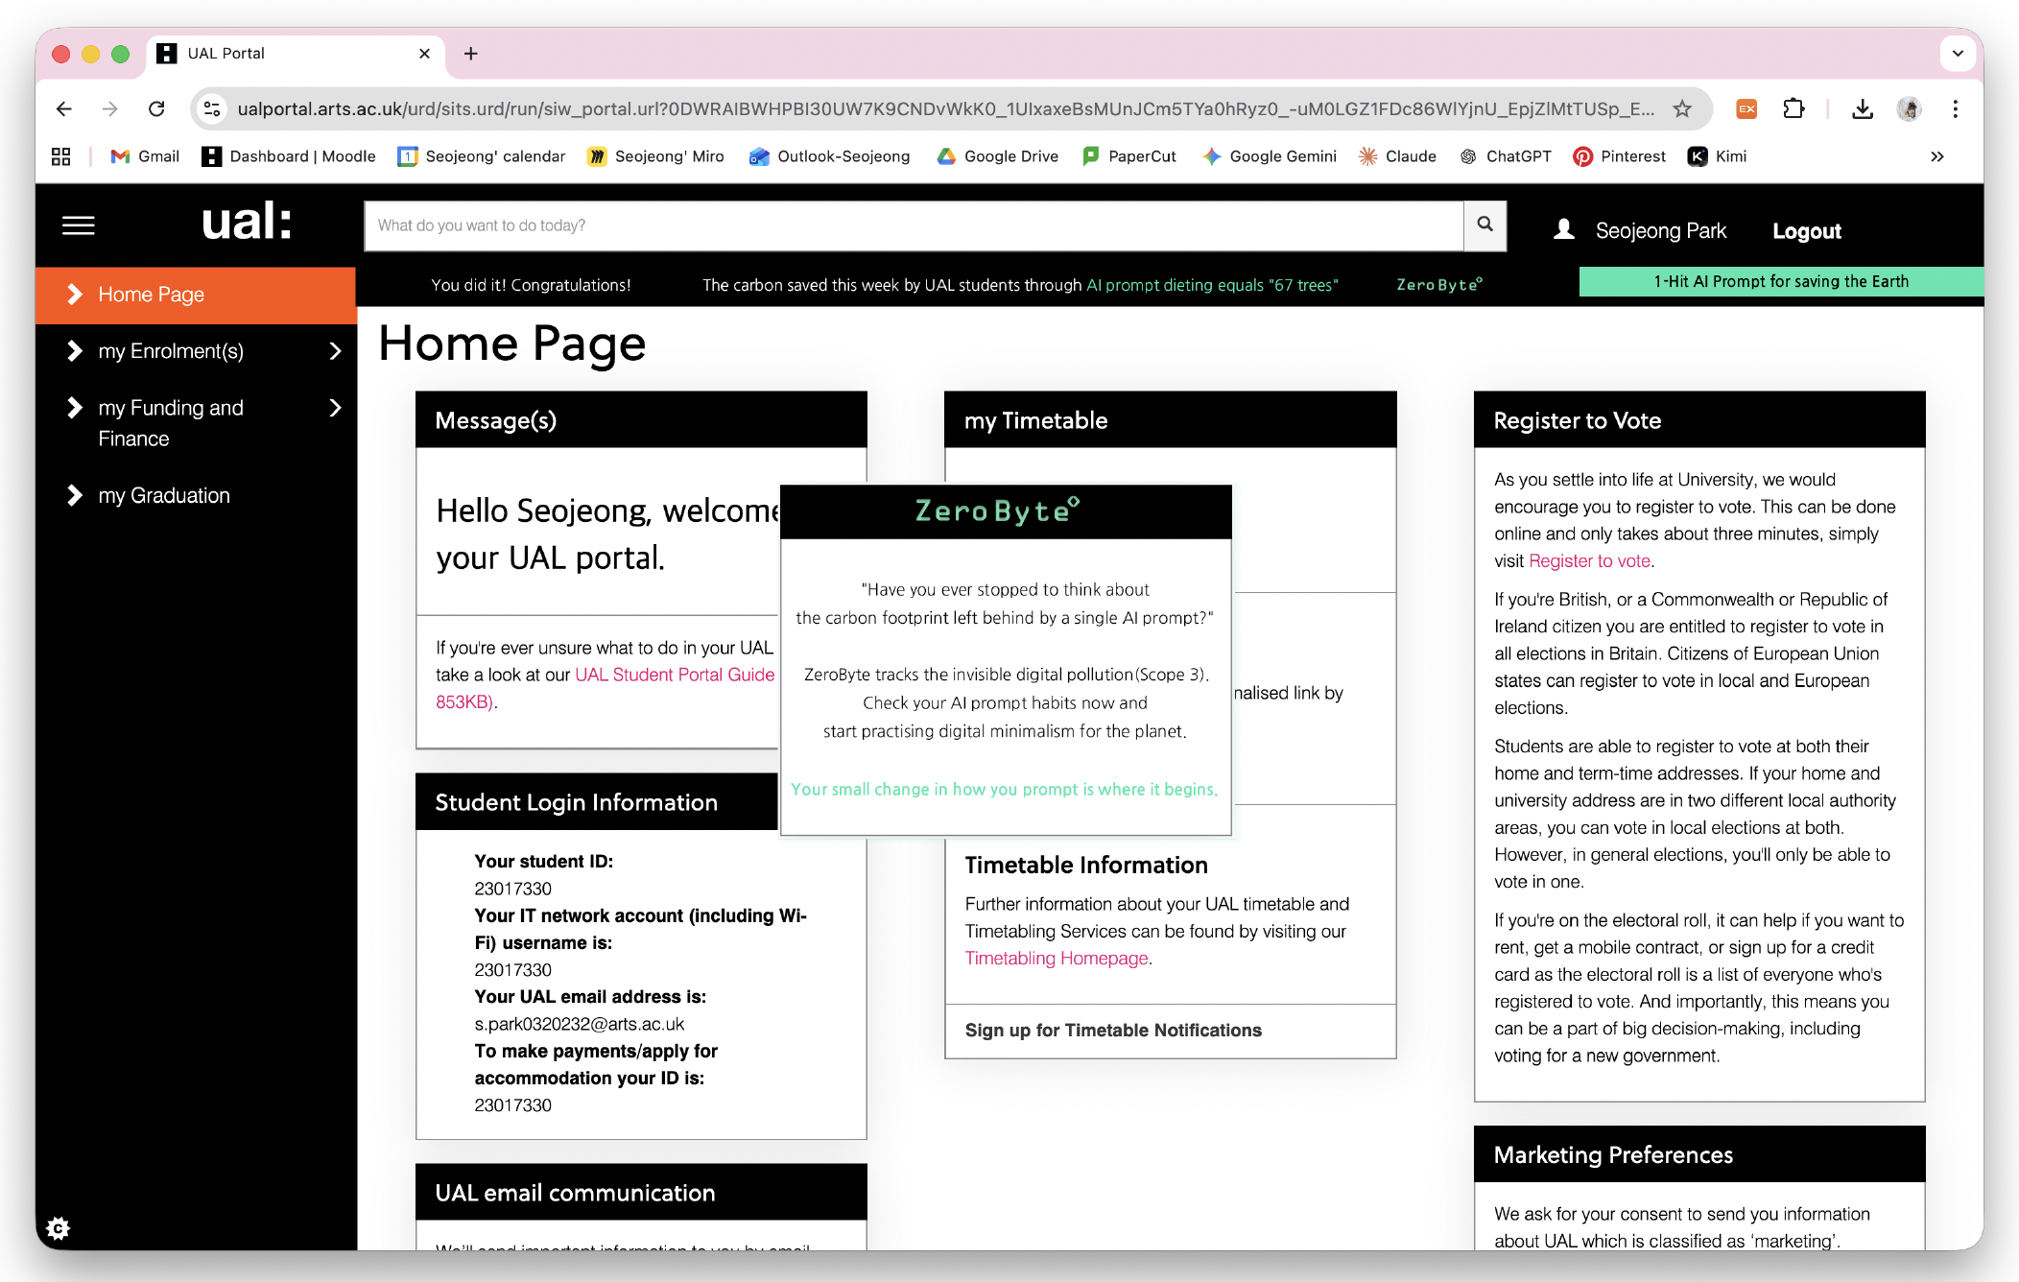Reload the UAL Portal page
This screenshot has height=1282, width=2019.
click(156, 108)
